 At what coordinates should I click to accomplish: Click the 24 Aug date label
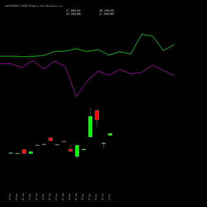coord(63,197)
